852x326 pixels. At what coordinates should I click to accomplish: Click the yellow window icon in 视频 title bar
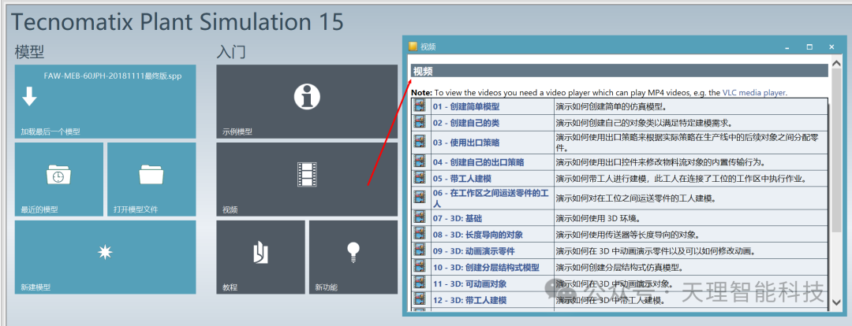click(413, 46)
